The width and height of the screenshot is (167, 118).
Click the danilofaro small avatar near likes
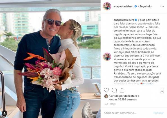coord(106,96)
